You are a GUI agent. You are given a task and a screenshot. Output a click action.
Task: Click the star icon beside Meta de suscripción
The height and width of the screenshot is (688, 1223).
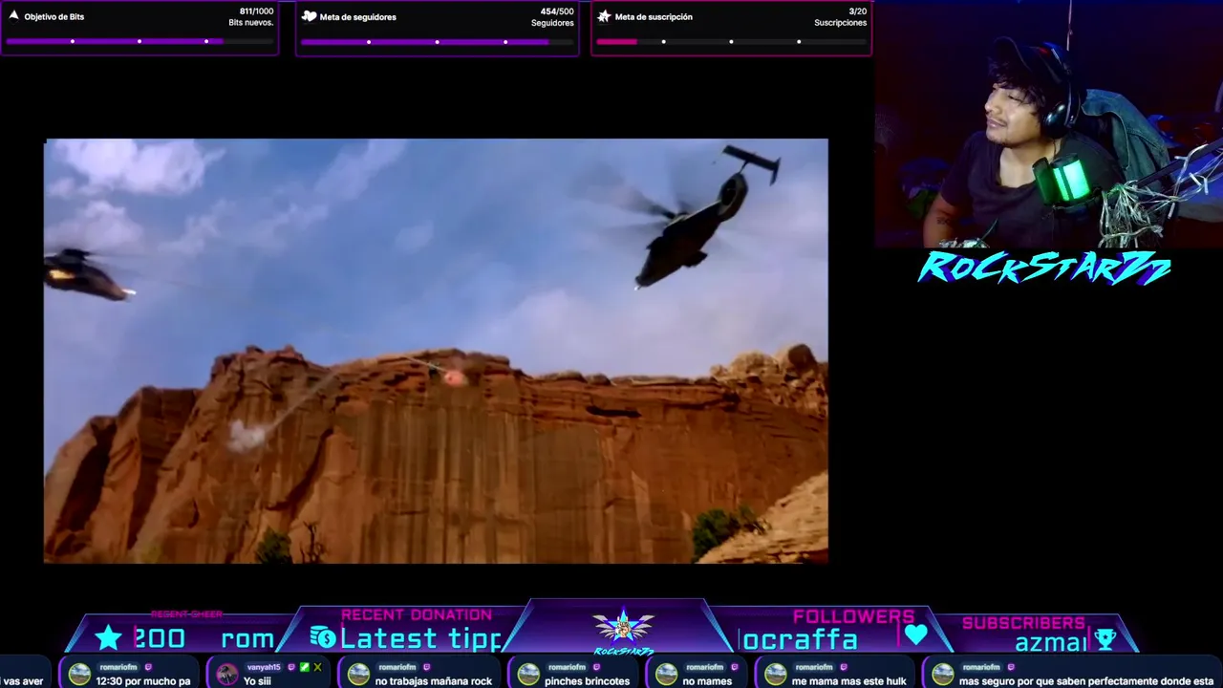coord(604,16)
